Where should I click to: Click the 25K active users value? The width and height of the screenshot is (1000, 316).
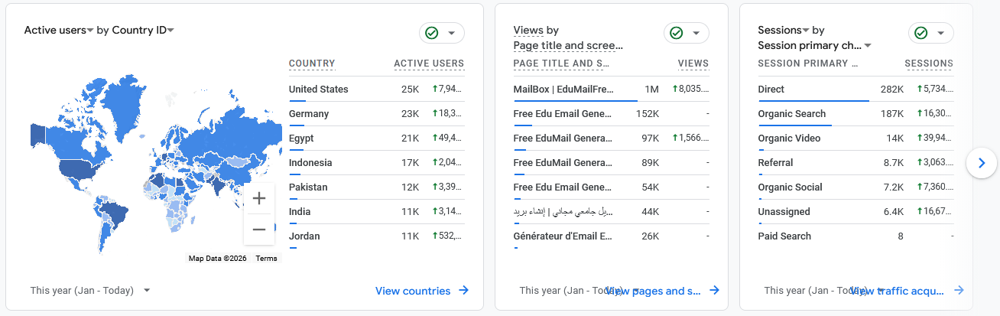(411, 90)
